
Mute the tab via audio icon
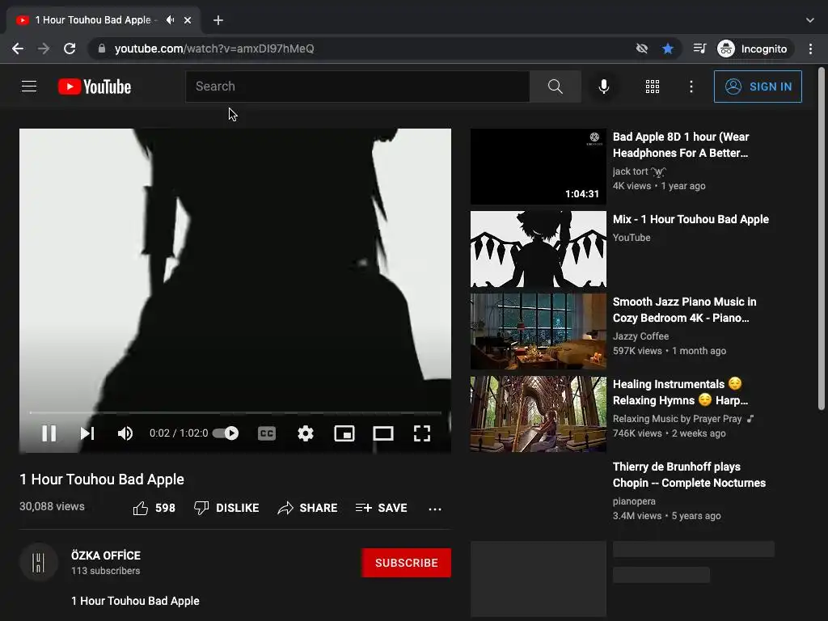tap(170, 20)
